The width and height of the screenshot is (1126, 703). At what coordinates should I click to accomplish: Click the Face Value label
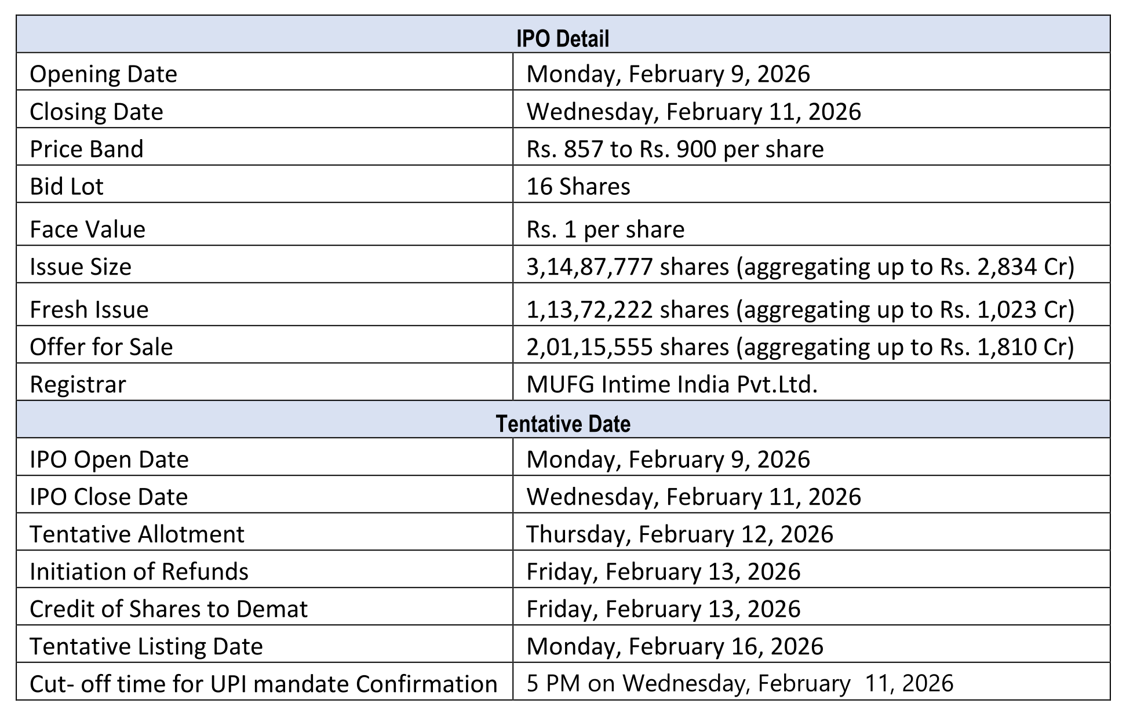pyautogui.click(x=88, y=230)
